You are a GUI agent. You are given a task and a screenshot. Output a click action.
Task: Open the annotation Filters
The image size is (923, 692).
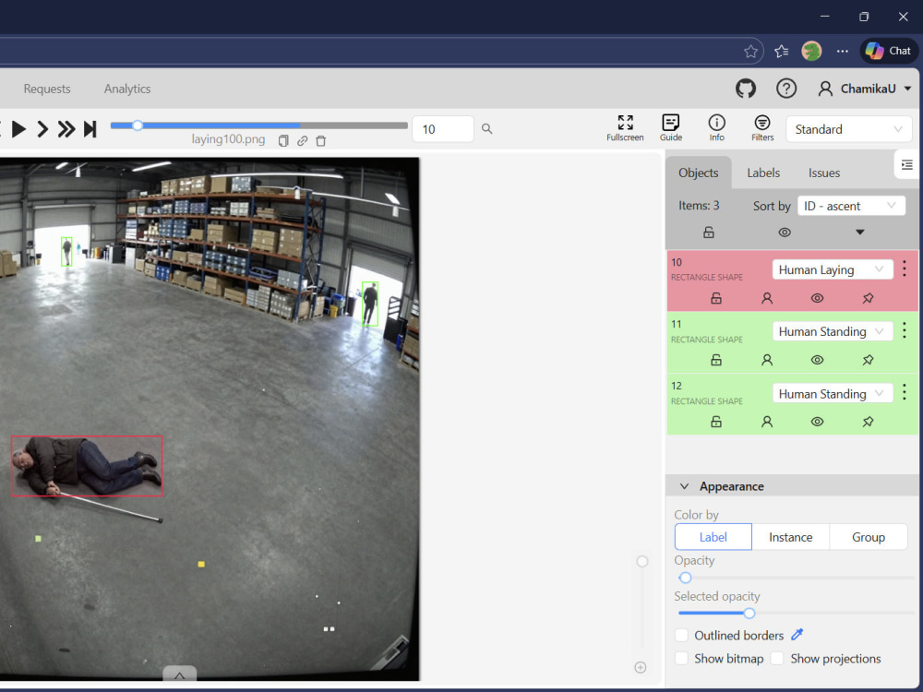[762, 128]
